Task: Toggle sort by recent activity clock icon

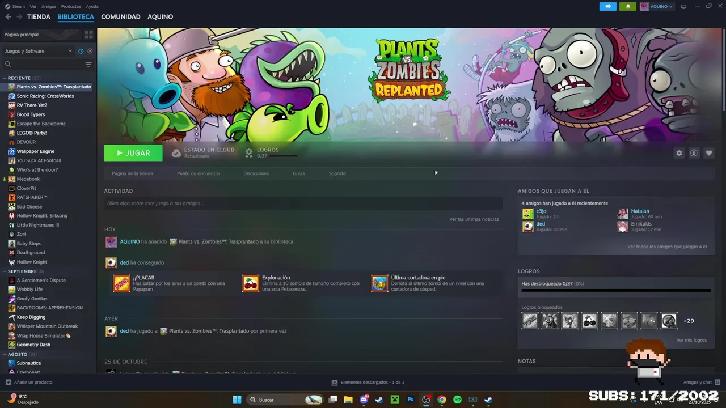Action: 81,51
